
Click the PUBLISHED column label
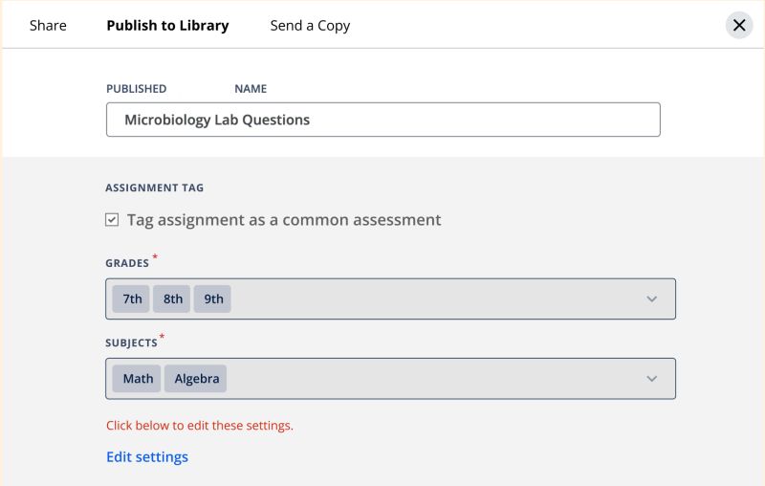coord(136,89)
